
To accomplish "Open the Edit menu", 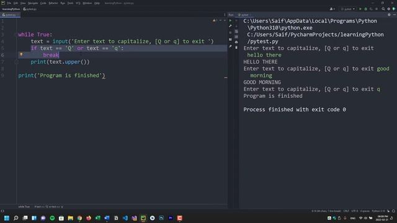I will pyautogui.click(x=16, y=3).
